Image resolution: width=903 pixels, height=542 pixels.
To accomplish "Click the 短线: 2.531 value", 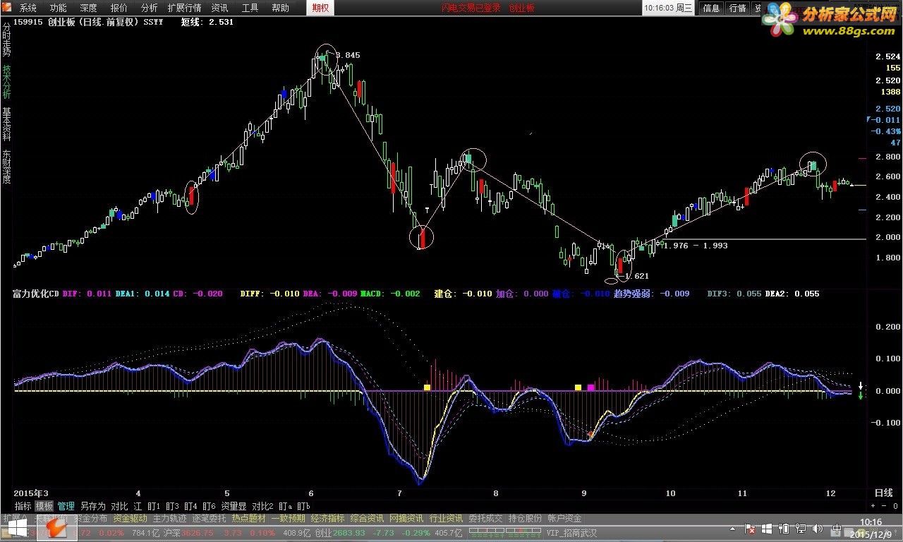I will (x=207, y=22).
